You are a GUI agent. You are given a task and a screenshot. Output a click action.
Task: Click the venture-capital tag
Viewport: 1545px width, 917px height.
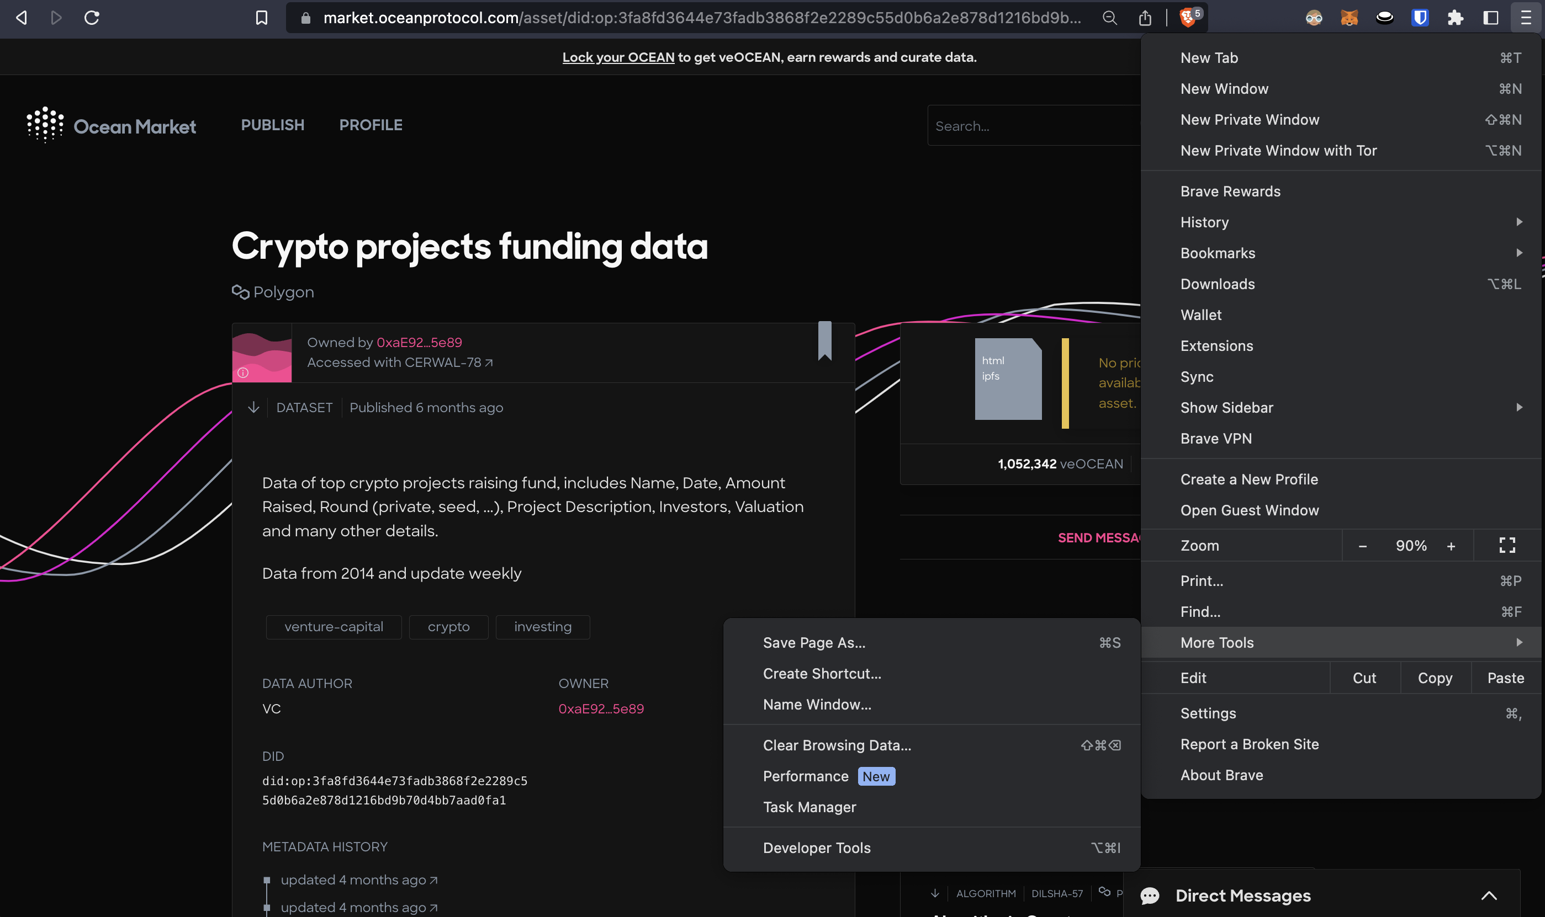pos(334,627)
